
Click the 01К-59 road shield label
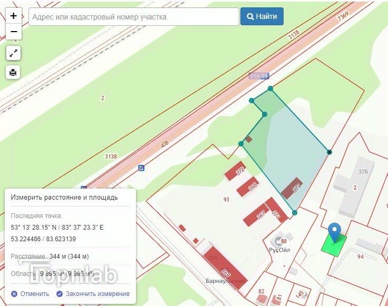259,76
